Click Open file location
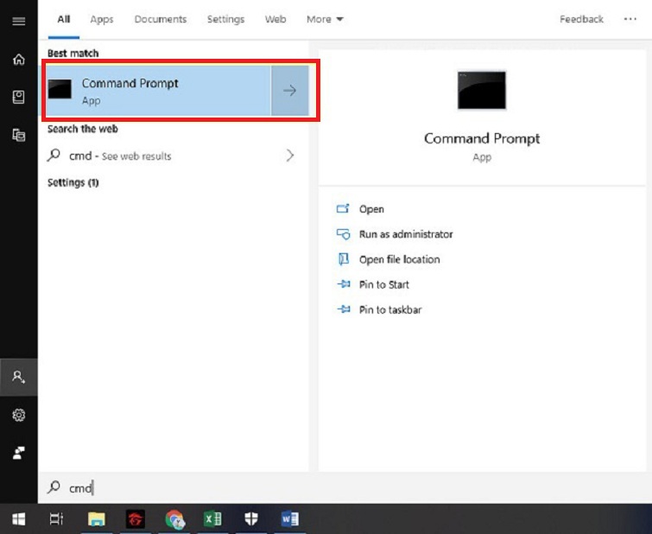 click(x=399, y=259)
